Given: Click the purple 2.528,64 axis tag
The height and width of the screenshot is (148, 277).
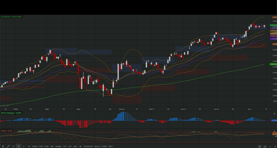Looking at the screenshot, I should (273, 36).
